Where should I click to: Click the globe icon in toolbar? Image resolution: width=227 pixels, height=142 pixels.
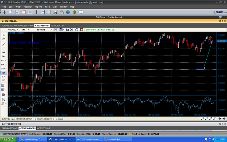point(68,12)
